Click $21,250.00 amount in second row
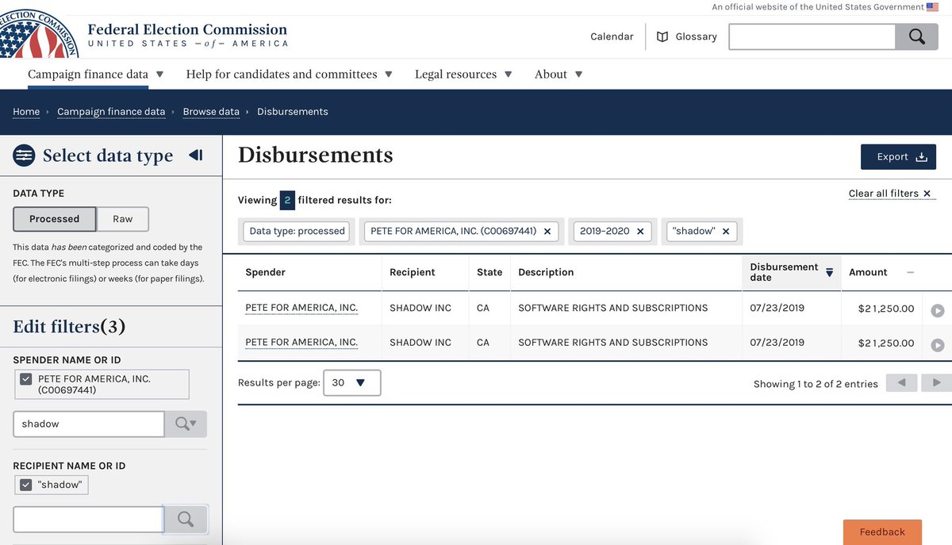Image resolution: width=952 pixels, height=545 pixels. (886, 344)
